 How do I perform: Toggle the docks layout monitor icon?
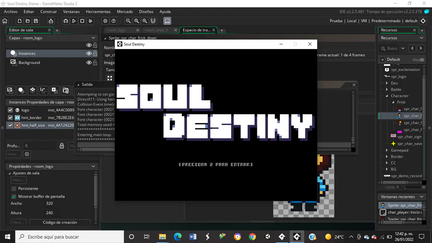[x=167, y=21]
